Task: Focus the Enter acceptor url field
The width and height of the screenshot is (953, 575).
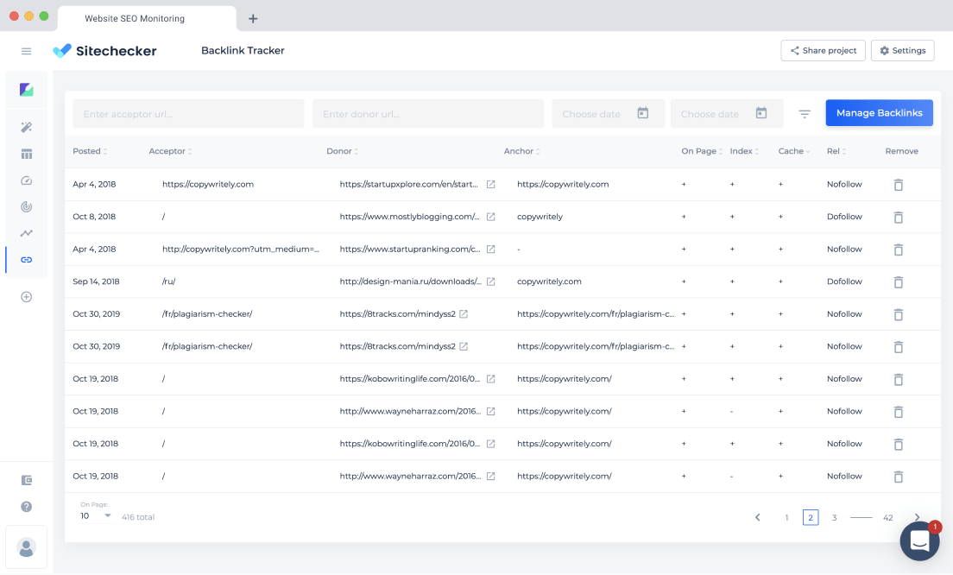Action: pyautogui.click(x=188, y=114)
